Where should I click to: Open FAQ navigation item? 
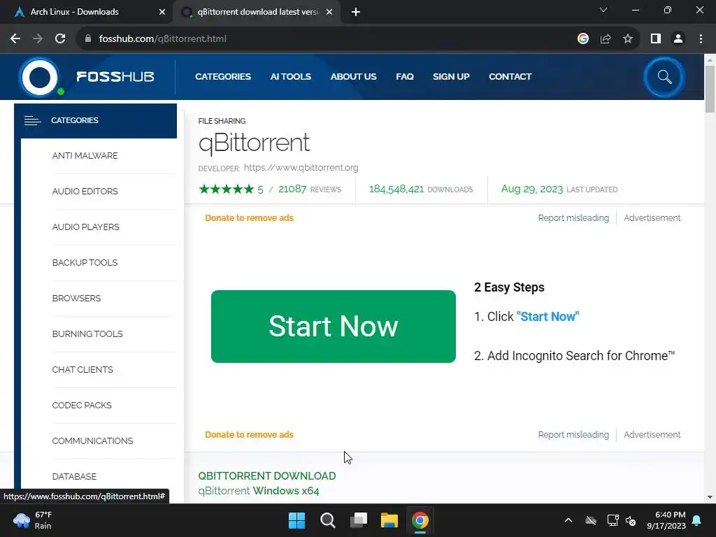pyautogui.click(x=405, y=77)
